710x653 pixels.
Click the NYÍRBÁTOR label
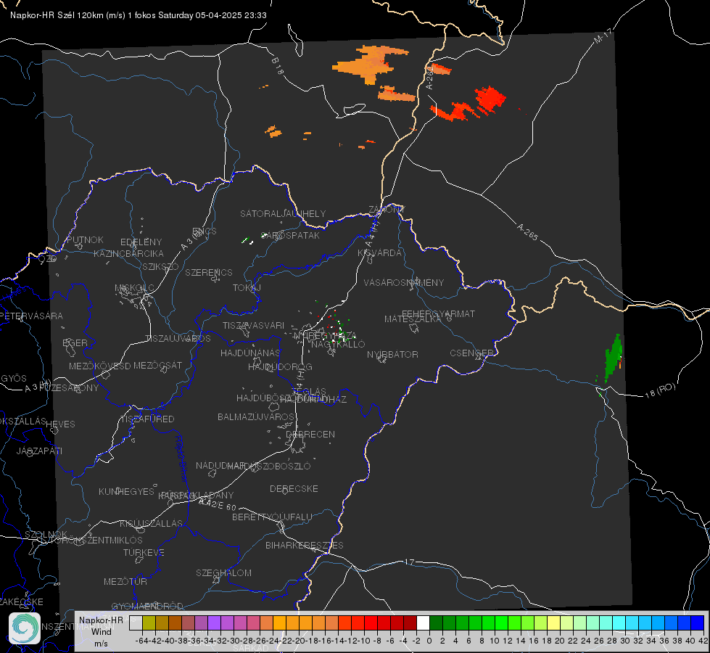coord(392,354)
